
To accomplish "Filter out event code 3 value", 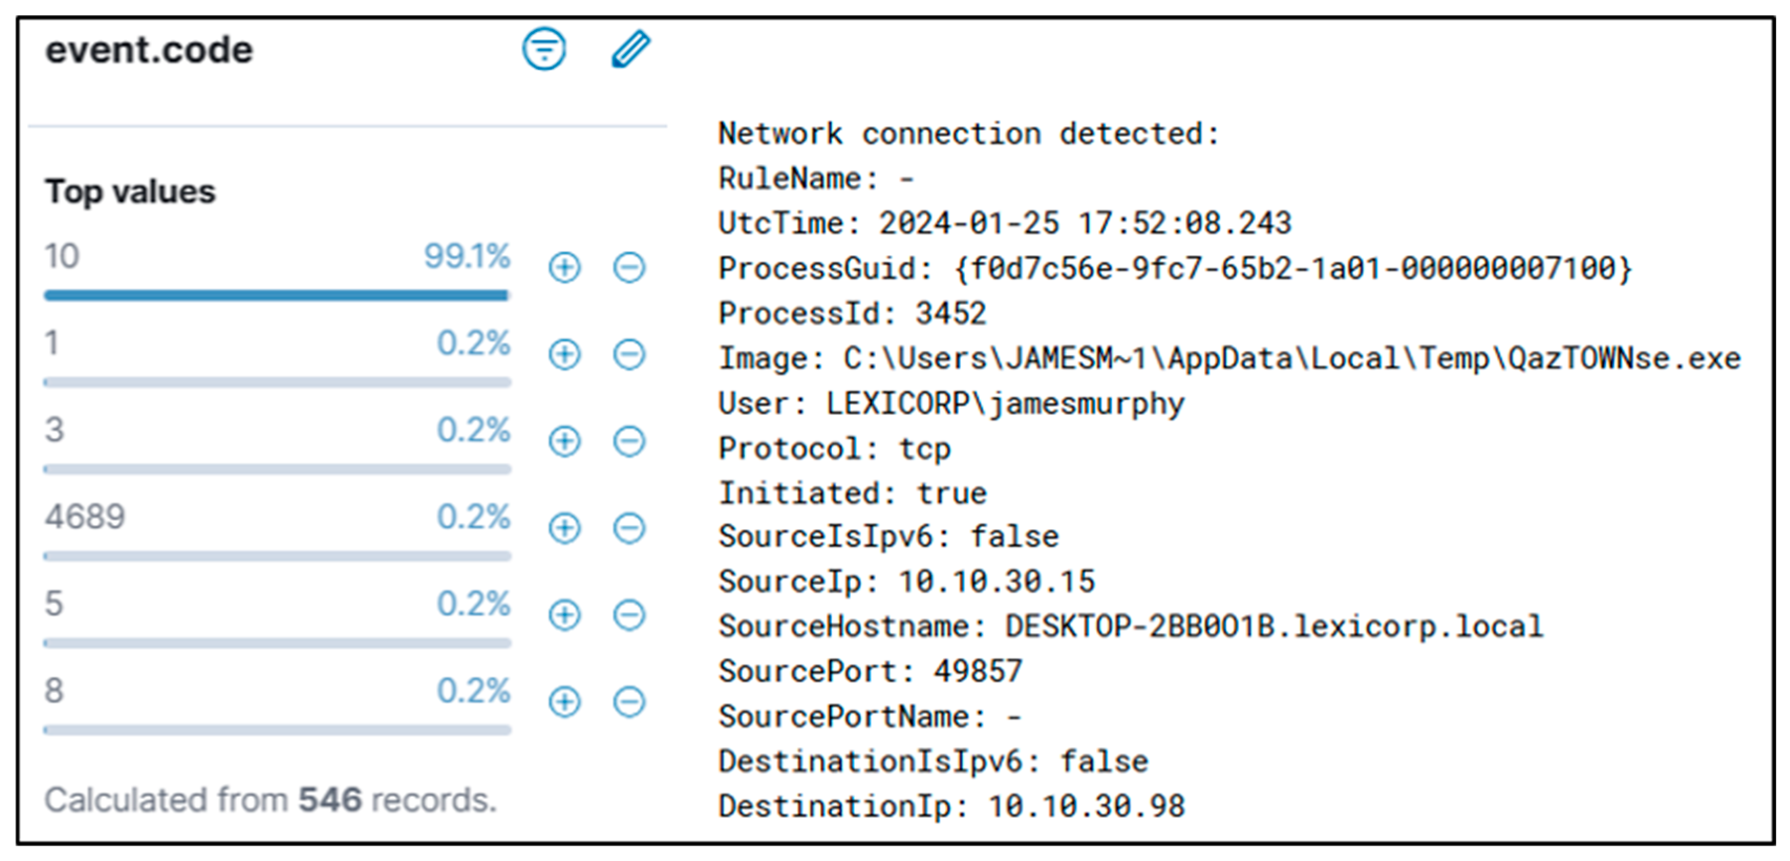I will click(629, 442).
